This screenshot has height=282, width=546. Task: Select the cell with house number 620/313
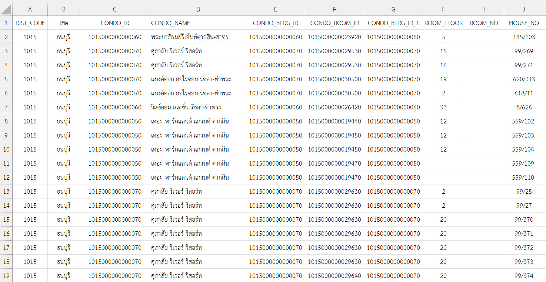click(524, 79)
